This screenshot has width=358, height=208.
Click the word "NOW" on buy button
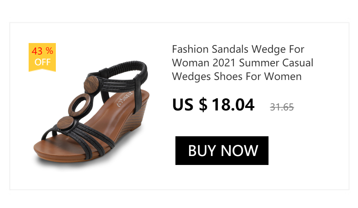pyautogui.click(x=239, y=151)
